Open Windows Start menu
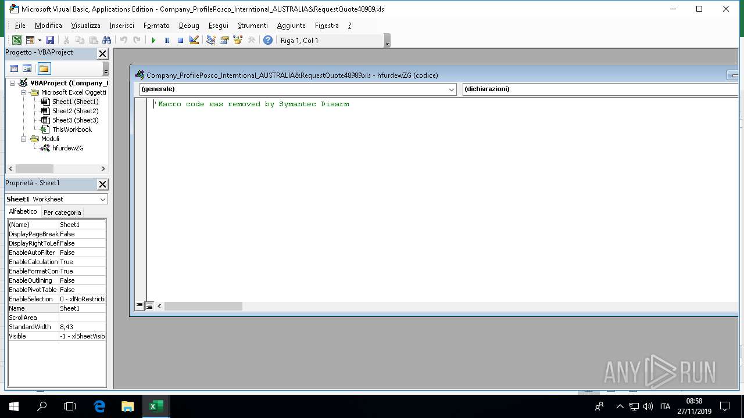The image size is (744, 418). [14, 406]
